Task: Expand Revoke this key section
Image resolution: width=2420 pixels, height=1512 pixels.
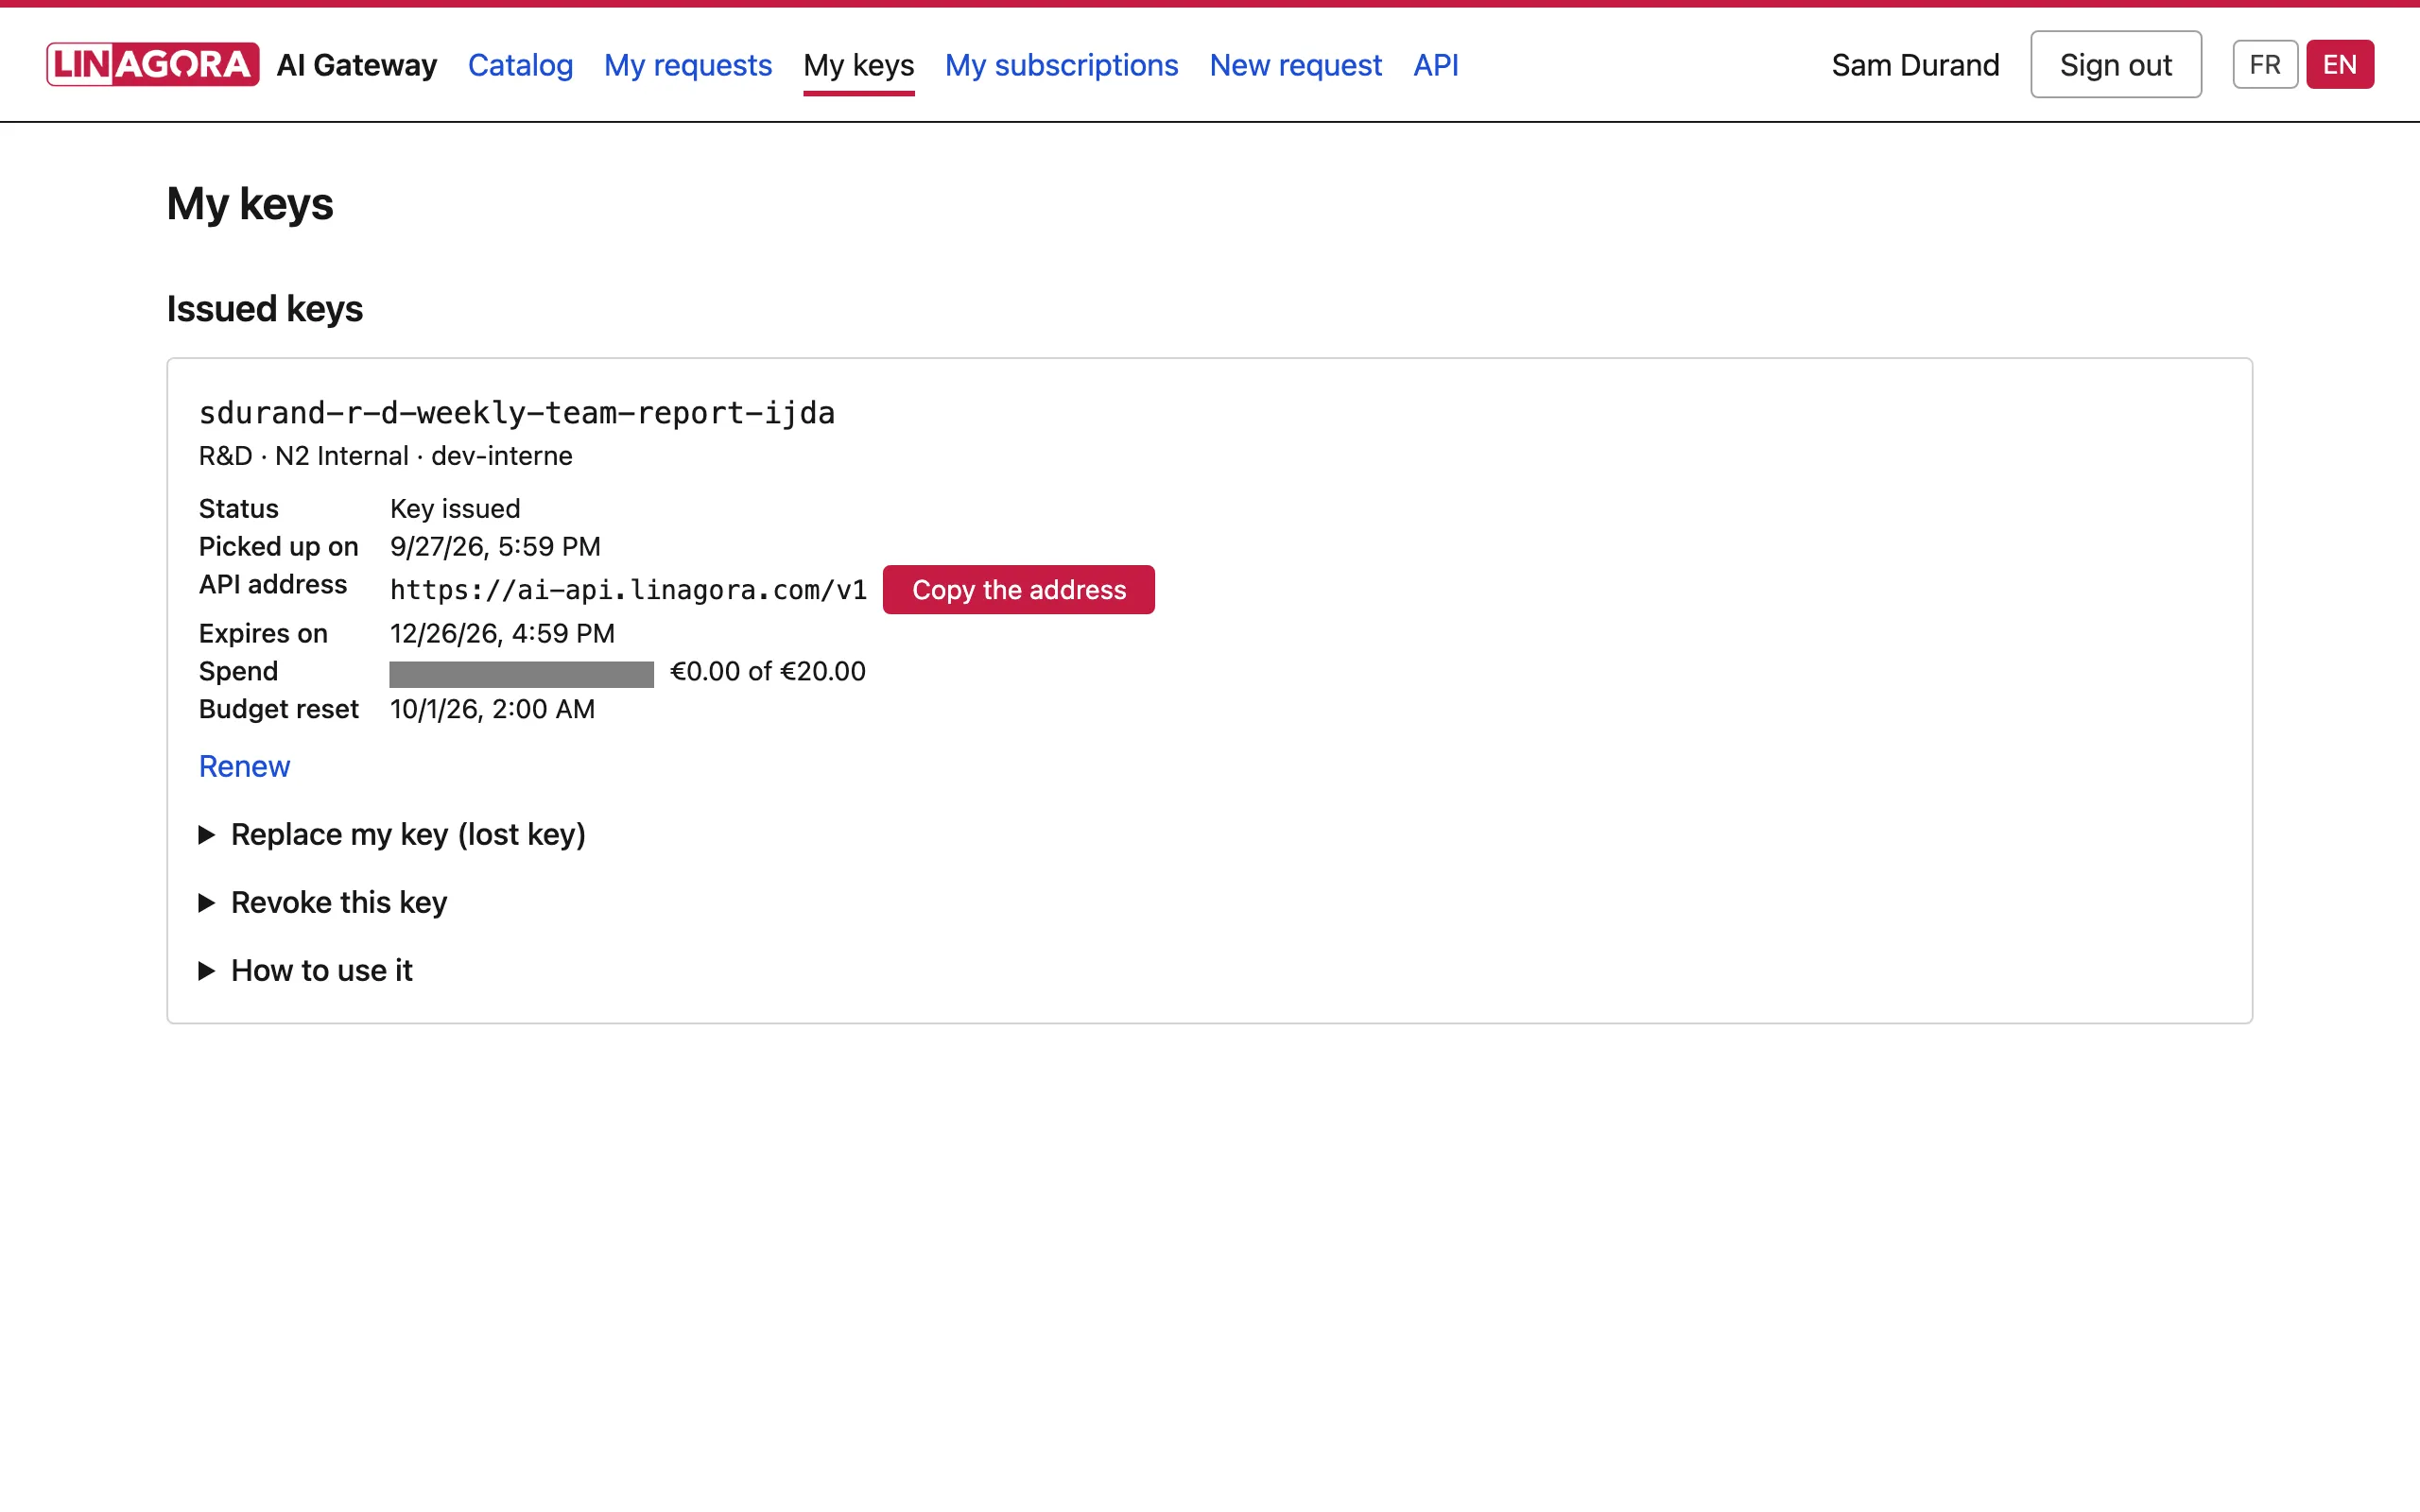Action: tap(323, 902)
